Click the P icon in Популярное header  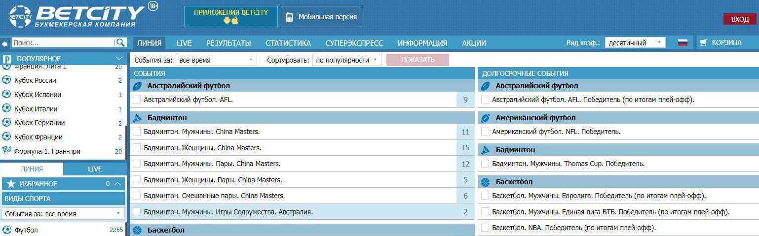point(7,59)
